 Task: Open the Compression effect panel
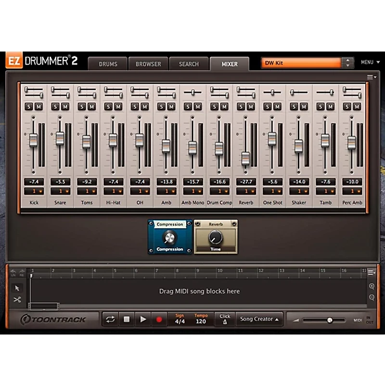pyautogui.click(x=169, y=224)
